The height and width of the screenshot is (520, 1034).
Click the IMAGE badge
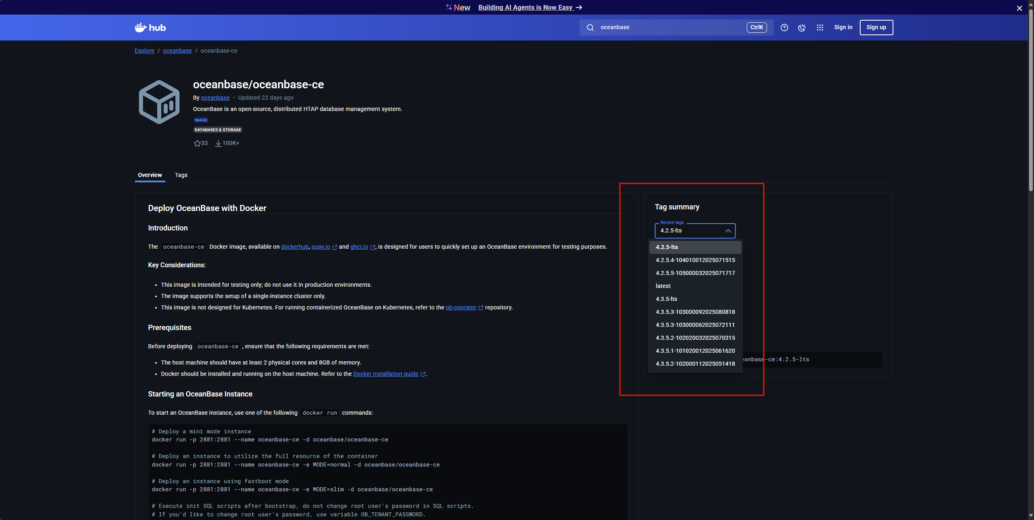point(201,120)
